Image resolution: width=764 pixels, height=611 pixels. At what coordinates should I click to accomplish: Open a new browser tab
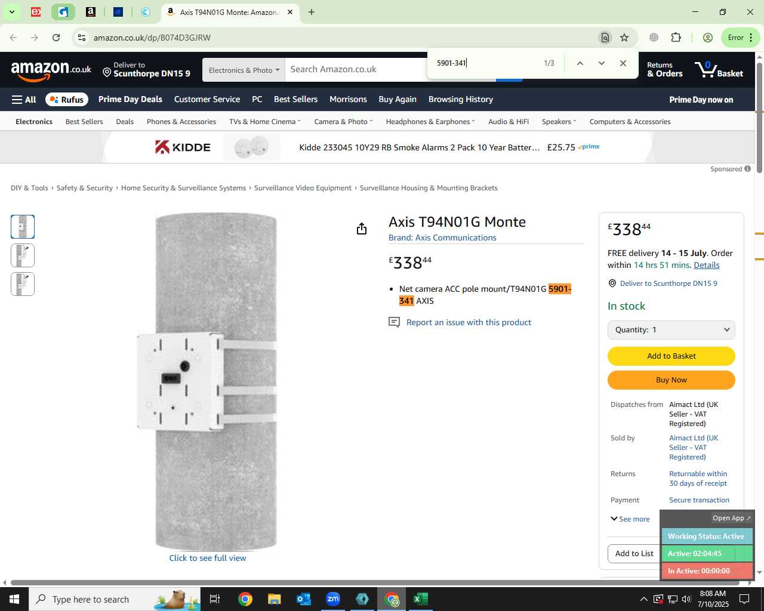[312, 12]
